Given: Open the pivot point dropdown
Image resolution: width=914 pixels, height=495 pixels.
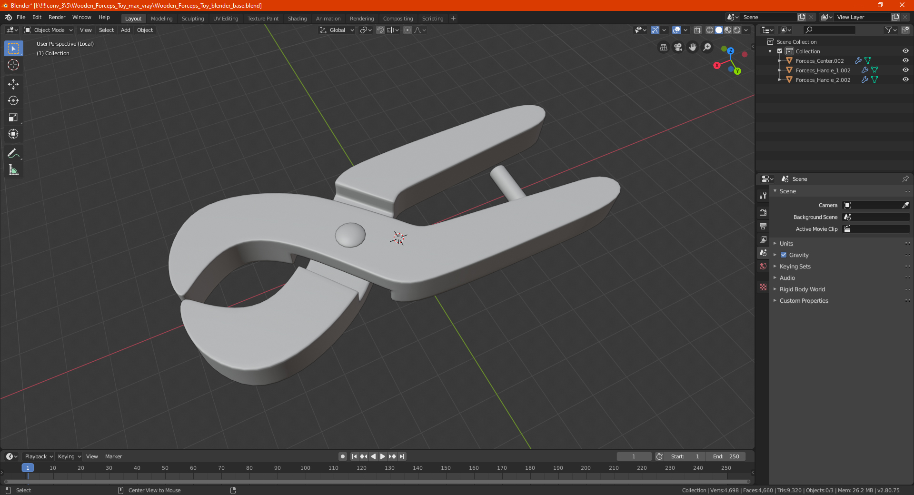Looking at the screenshot, I should [x=366, y=30].
